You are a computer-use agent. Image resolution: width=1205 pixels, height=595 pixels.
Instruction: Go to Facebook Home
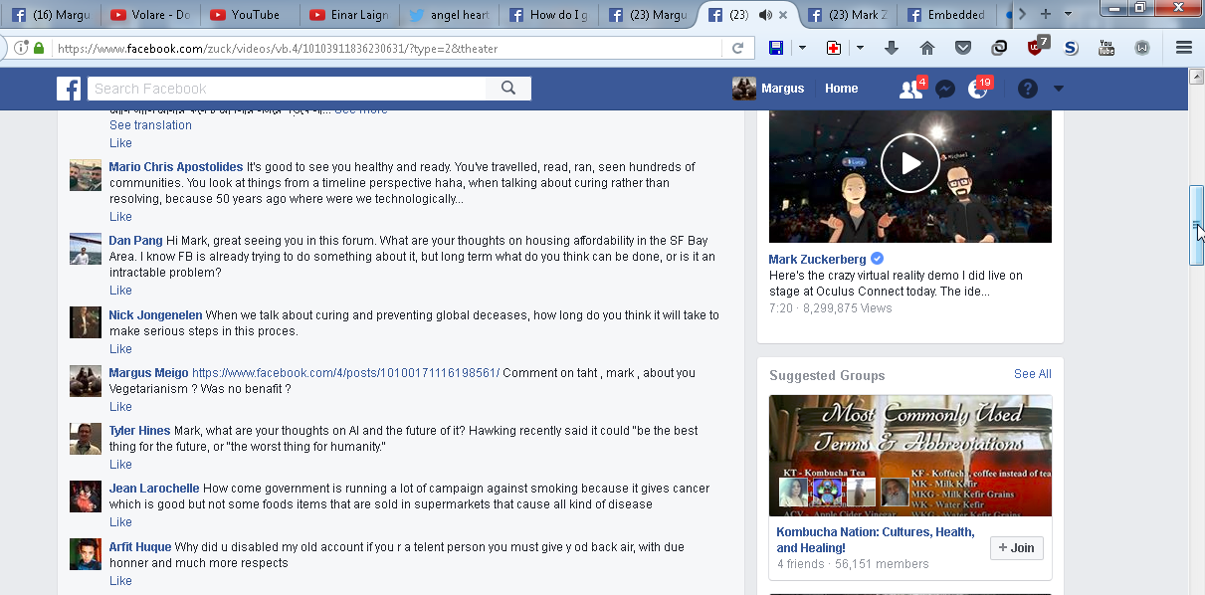click(841, 89)
